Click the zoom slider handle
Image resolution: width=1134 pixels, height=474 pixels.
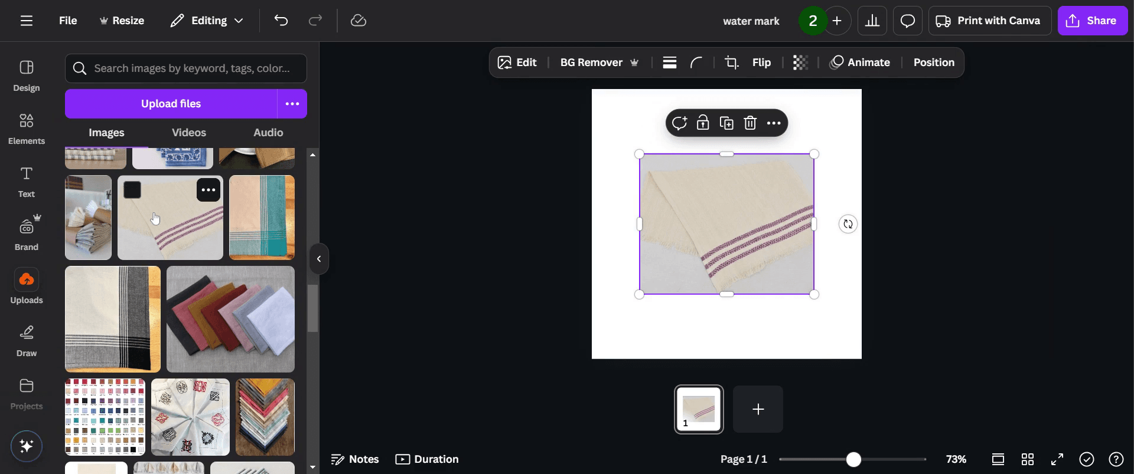click(853, 459)
